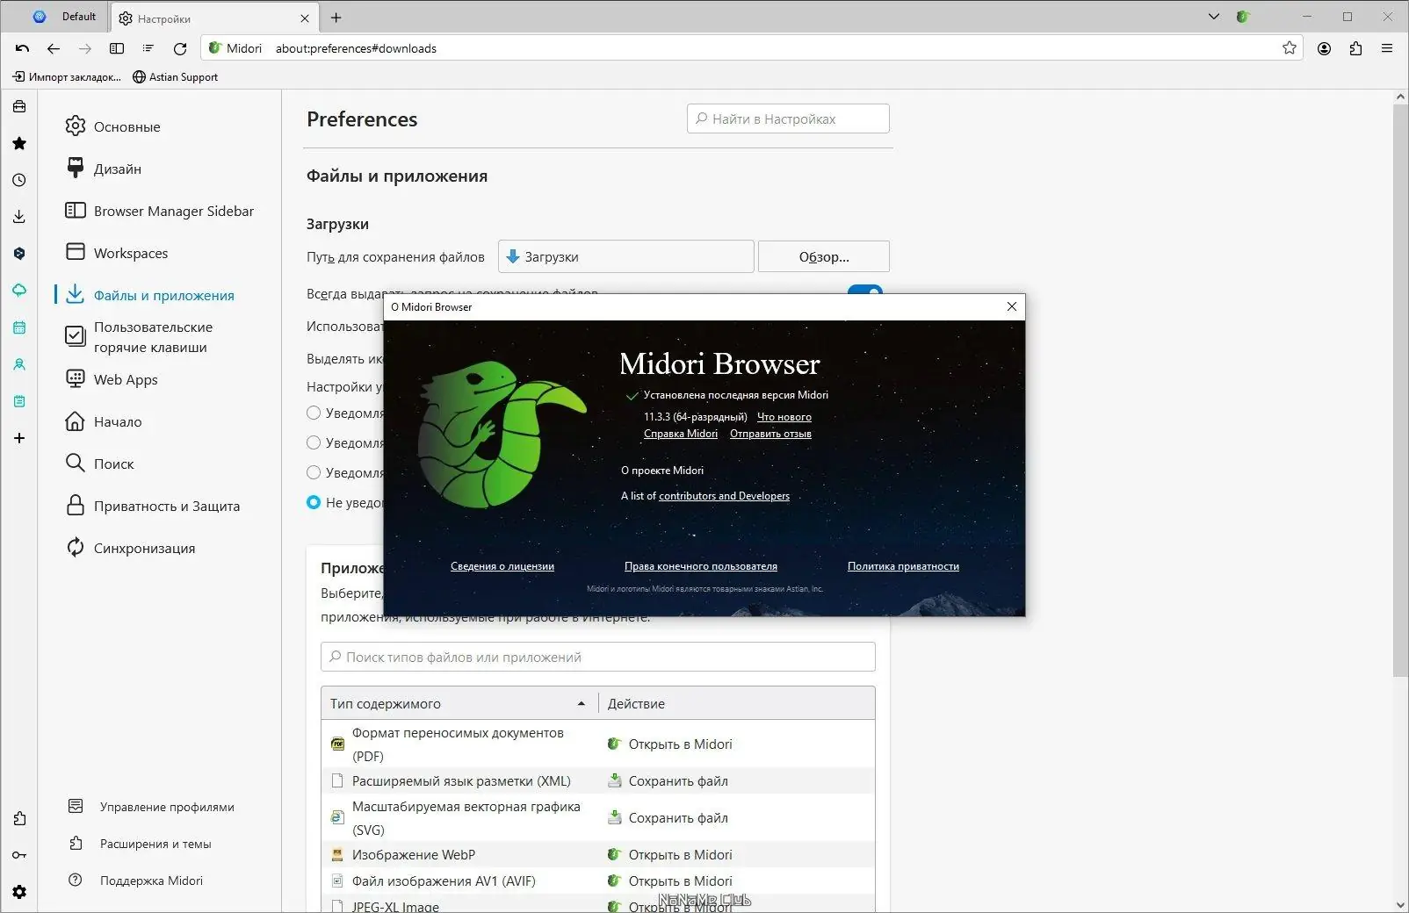Open action dropdown for WebP row
This screenshot has height=913, width=1409.
click(x=736, y=854)
